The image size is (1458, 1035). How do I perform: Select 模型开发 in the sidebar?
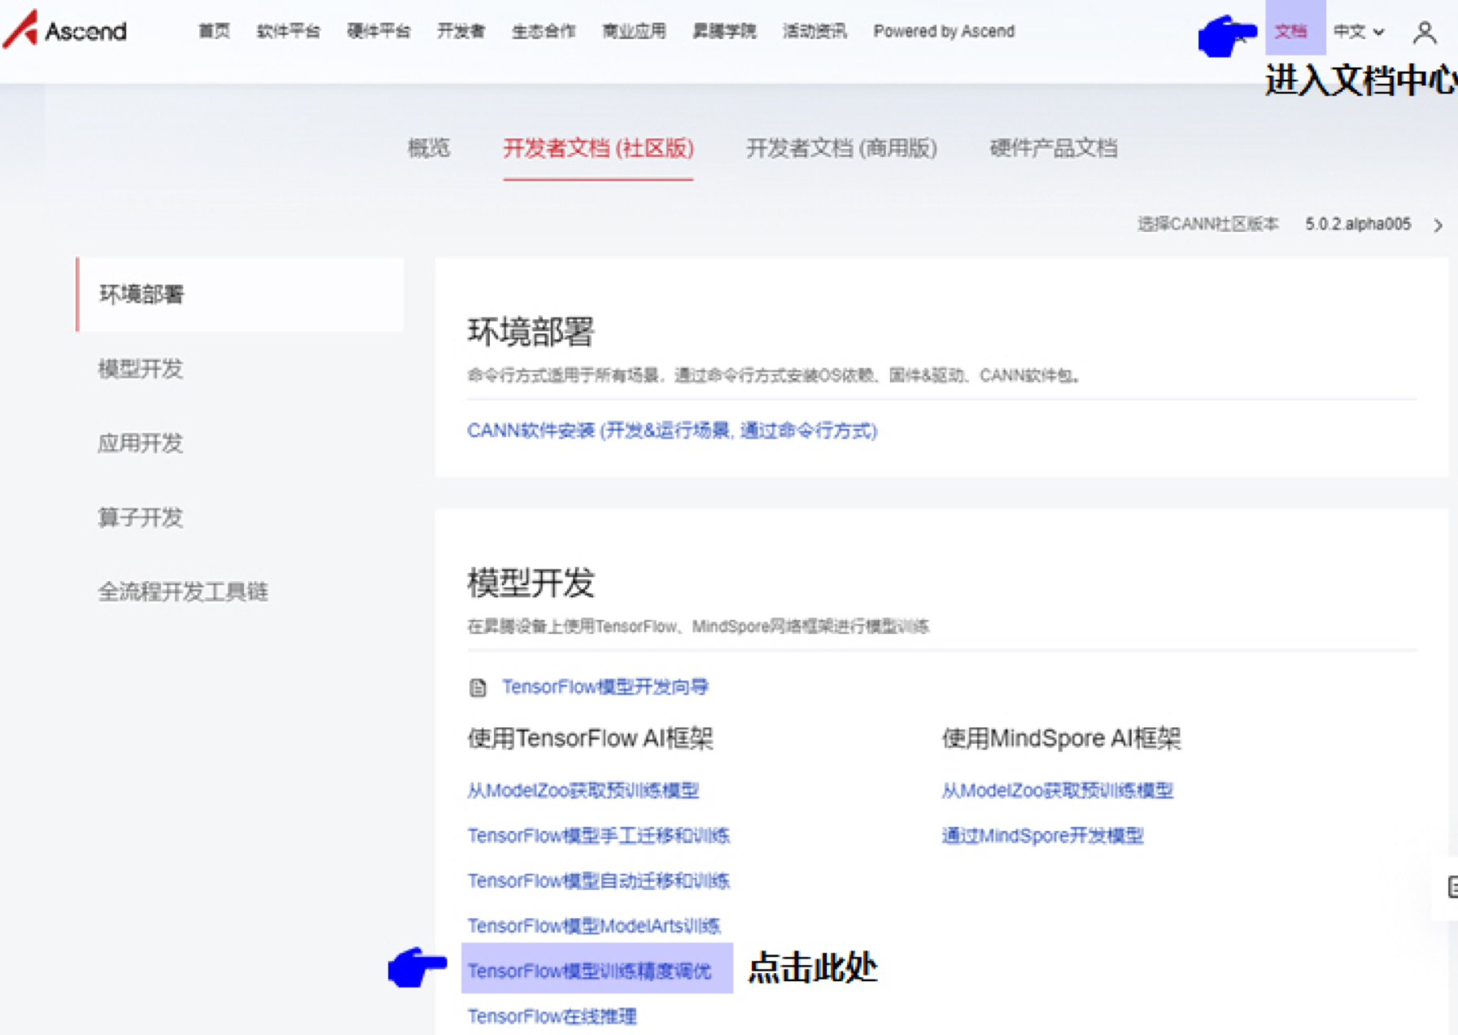pos(141,369)
